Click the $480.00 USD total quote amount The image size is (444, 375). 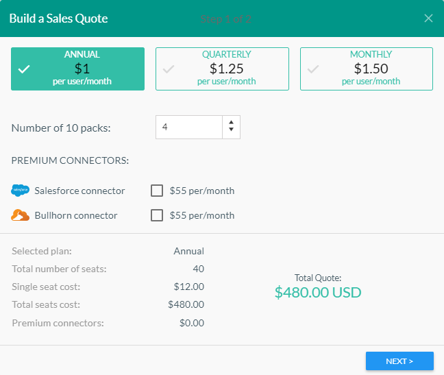pos(317,293)
